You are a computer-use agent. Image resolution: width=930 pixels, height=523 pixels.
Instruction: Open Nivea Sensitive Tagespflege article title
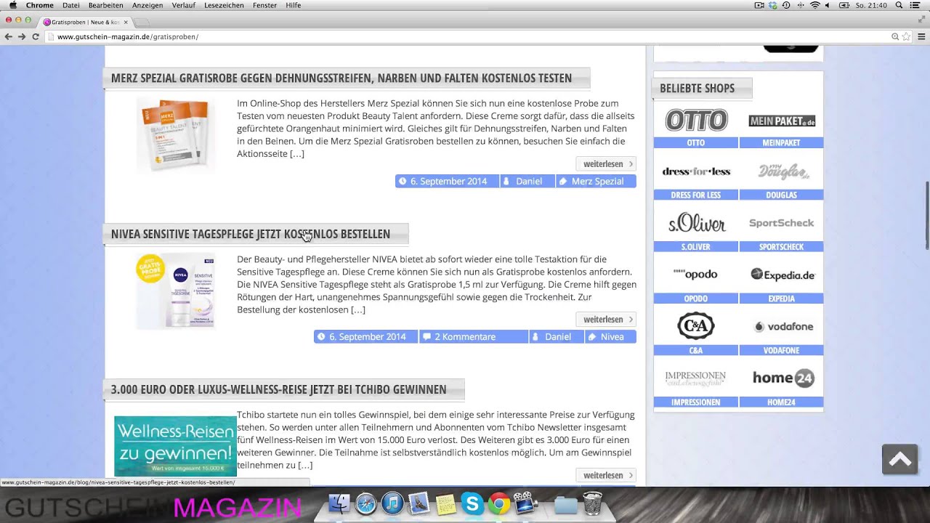point(251,234)
